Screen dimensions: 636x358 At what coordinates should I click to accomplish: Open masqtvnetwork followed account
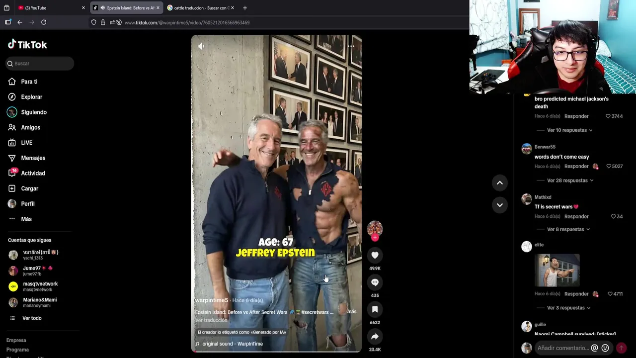(x=33, y=286)
